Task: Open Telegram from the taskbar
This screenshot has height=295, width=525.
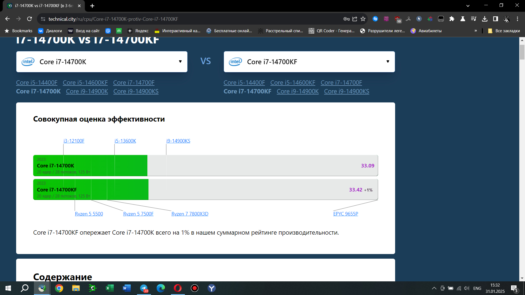Action: click(x=144, y=288)
